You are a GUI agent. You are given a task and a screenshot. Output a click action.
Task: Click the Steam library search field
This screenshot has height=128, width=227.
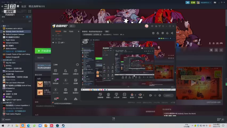pos(14,21)
